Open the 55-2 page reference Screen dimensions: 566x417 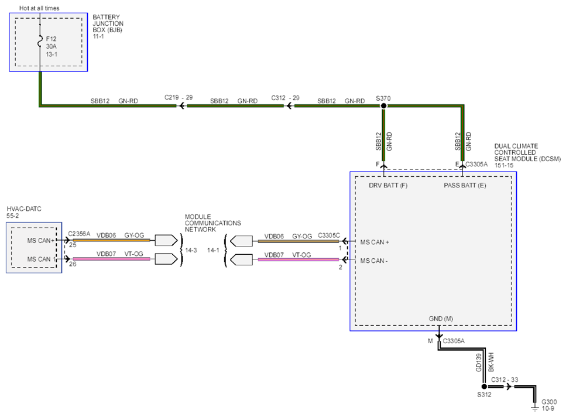click(13, 216)
